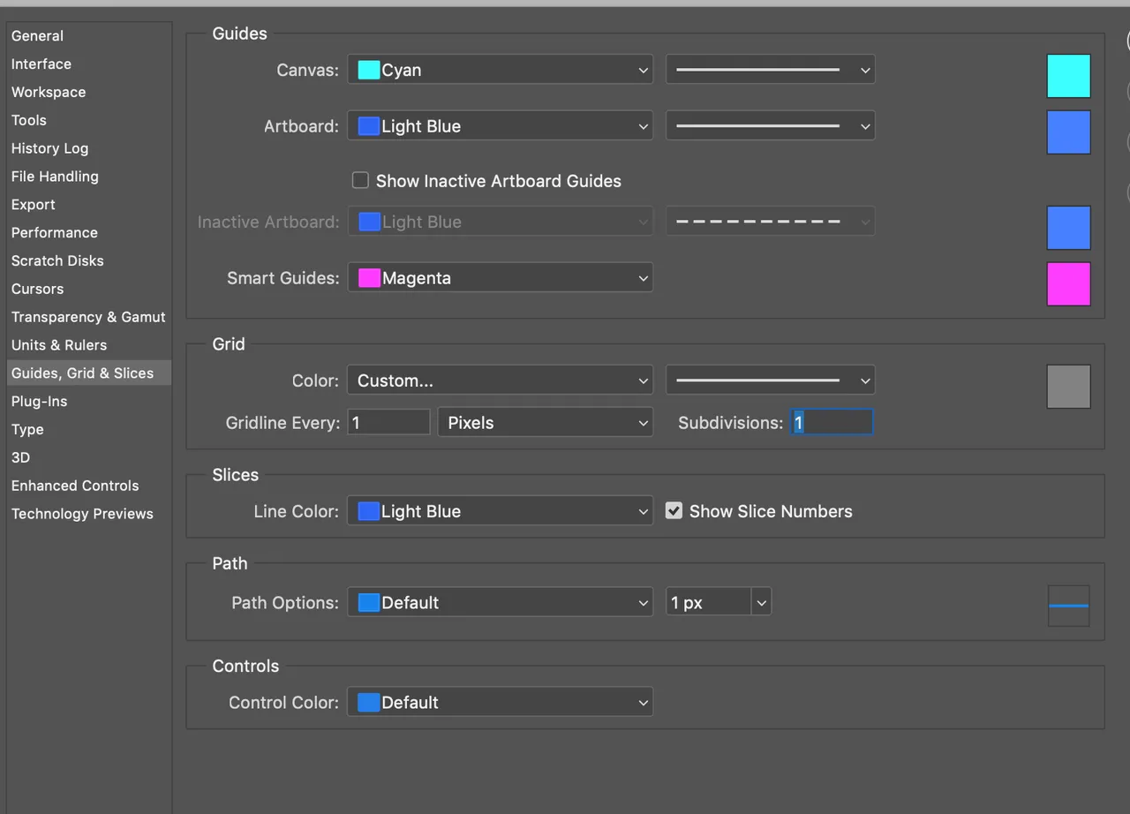Open 3D preferences category

click(20, 458)
